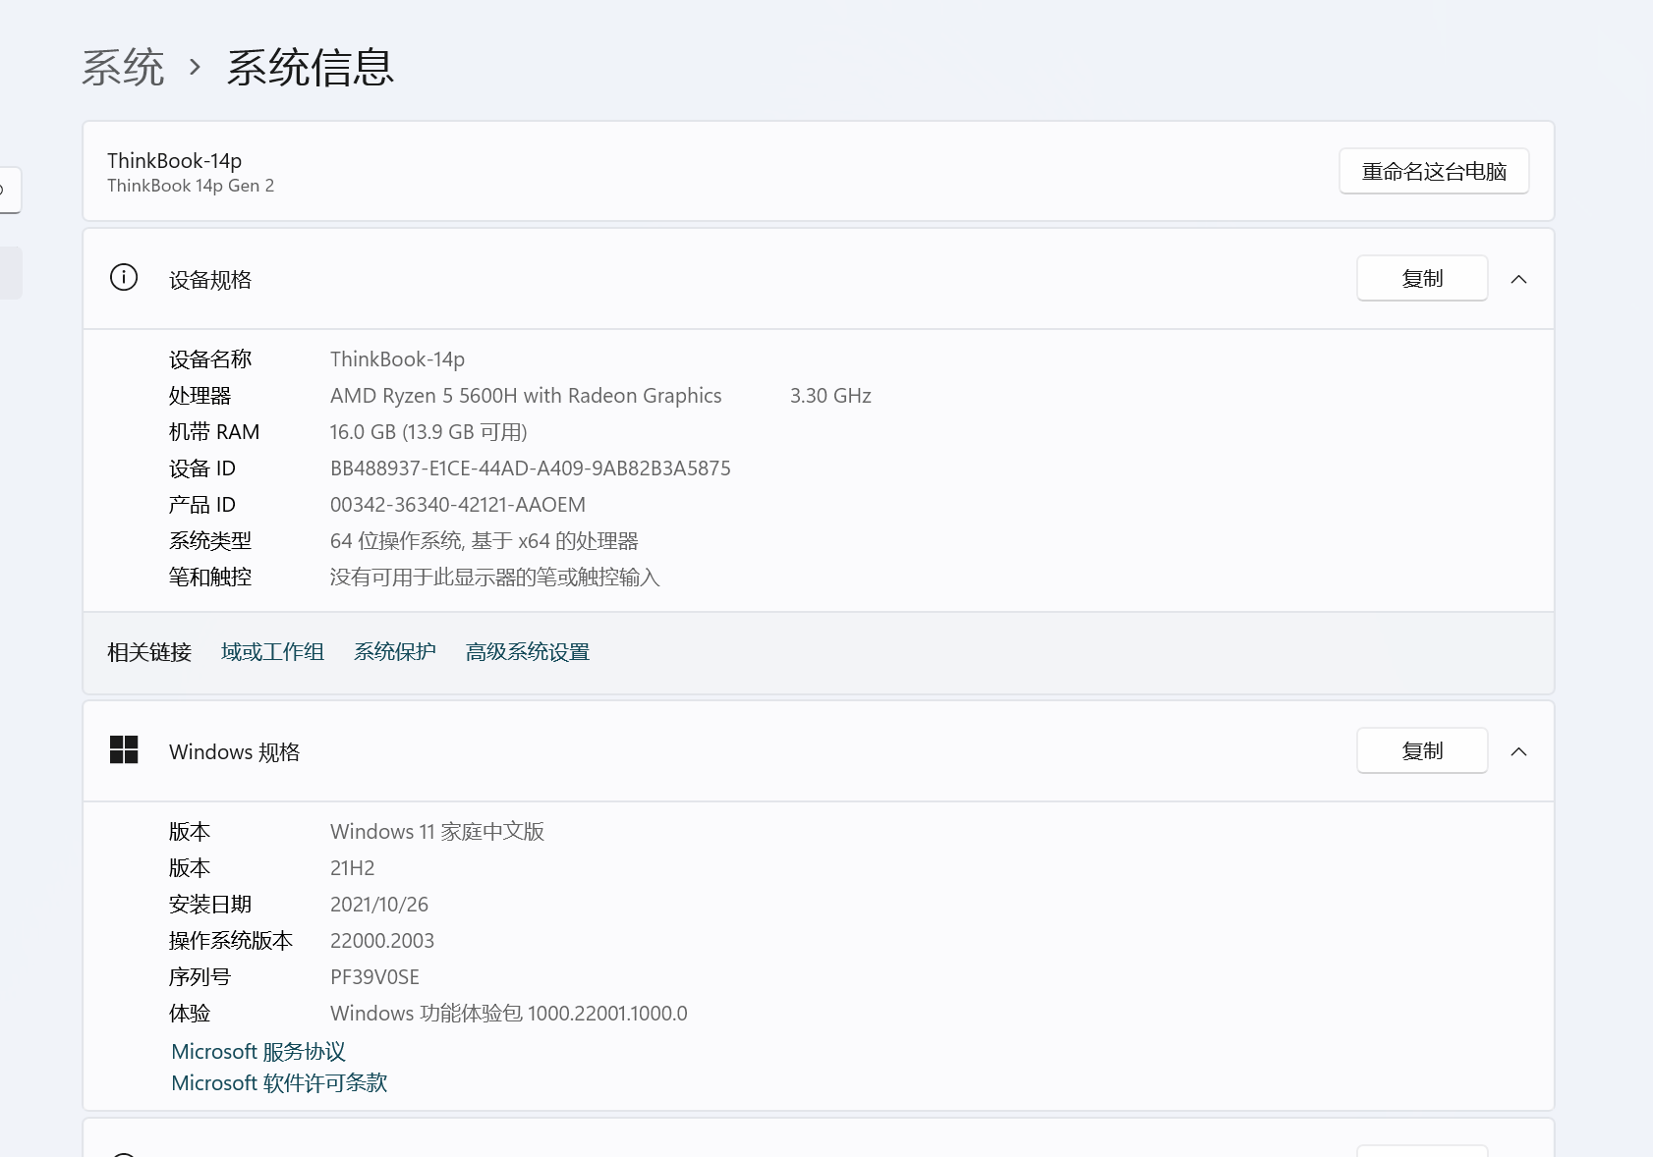Click 重命名这台电脑 button
Viewport: 1653px width, 1157px height.
1434,172
